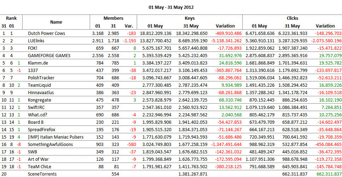Select clicks variation -14.602.497

click(x=330, y=122)
